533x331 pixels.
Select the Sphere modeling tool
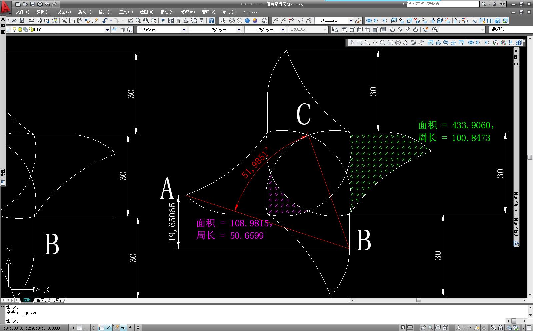[383, 43]
